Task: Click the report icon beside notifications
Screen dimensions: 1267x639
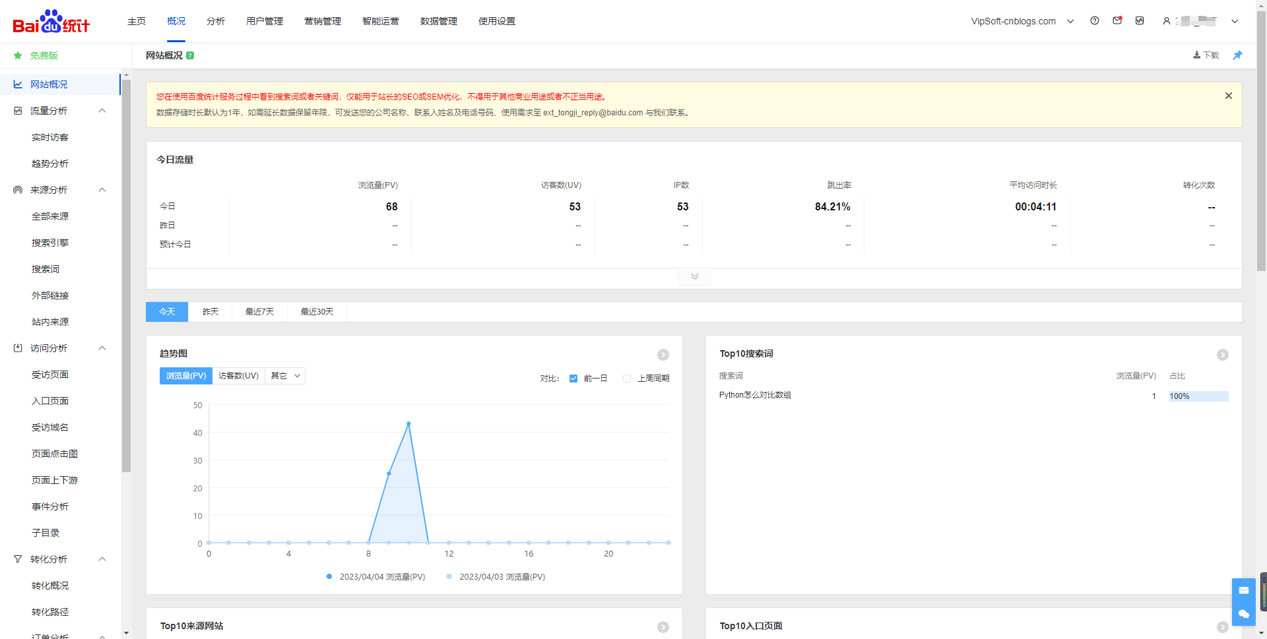Action: pyautogui.click(x=1140, y=20)
